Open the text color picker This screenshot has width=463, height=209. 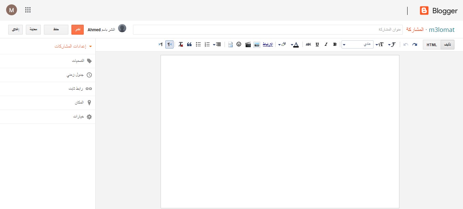[x=295, y=44]
